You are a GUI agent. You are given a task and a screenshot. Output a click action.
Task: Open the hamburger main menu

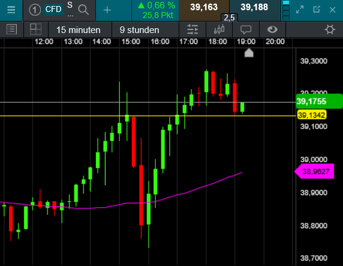pos(11,10)
